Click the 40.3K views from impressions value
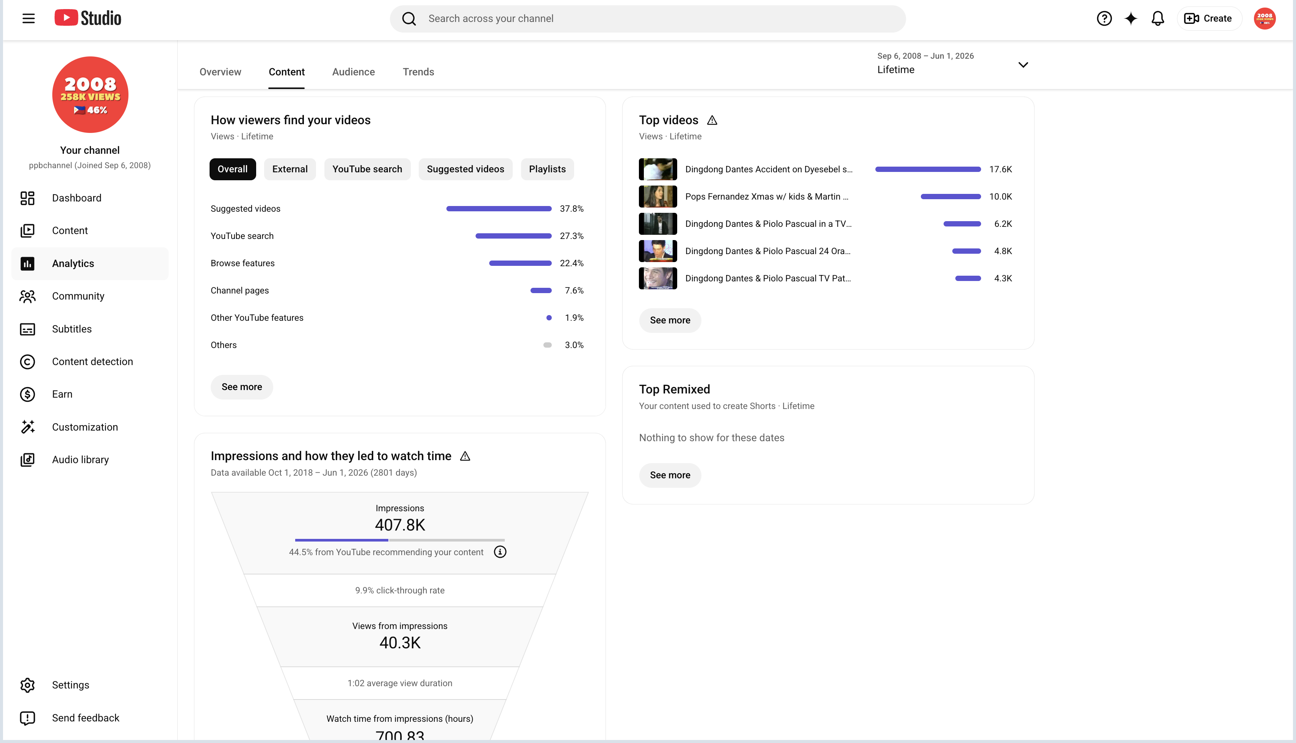 [x=400, y=643]
